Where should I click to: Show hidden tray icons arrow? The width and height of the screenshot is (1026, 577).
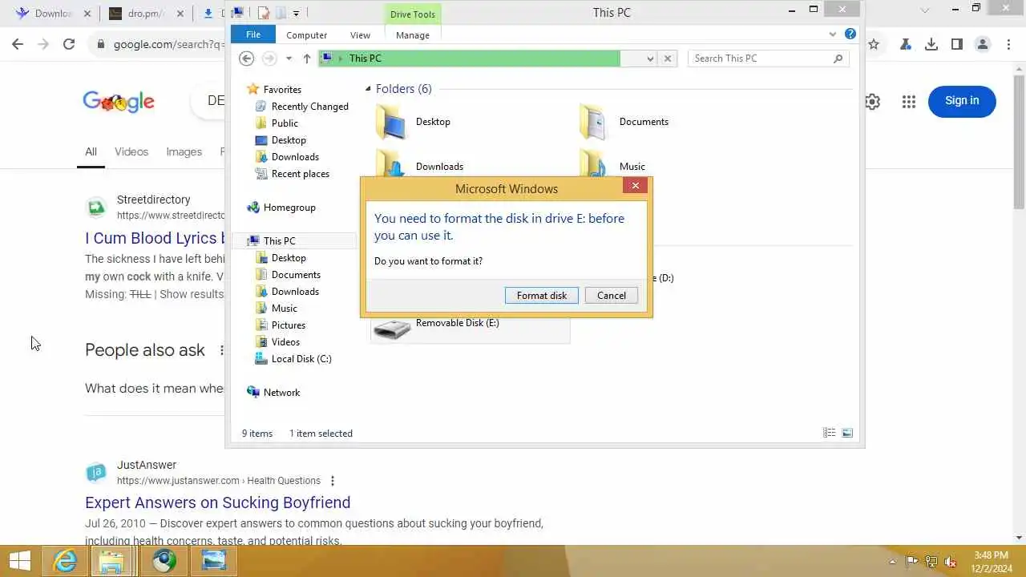893,561
